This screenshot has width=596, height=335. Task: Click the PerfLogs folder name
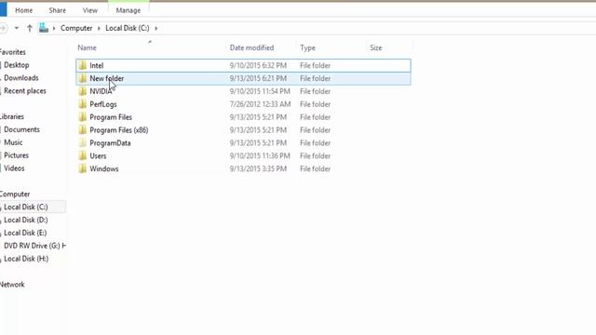click(x=103, y=104)
